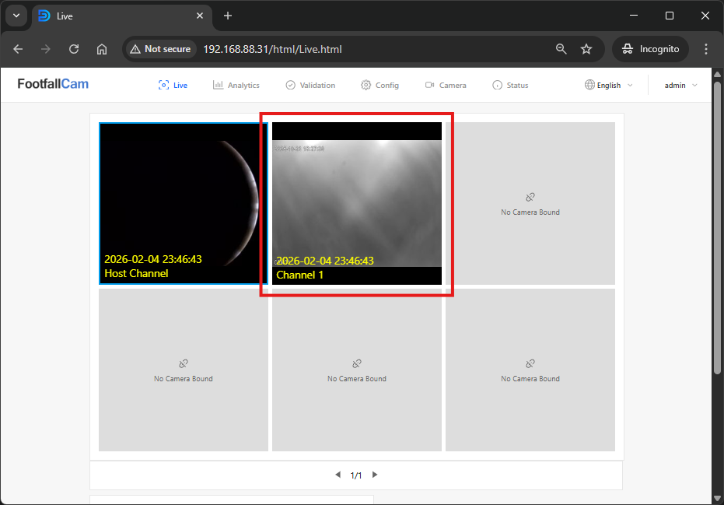The width and height of the screenshot is (724, 505).
Task: Expand the English language dropdown
Action: tap(608, 86)
